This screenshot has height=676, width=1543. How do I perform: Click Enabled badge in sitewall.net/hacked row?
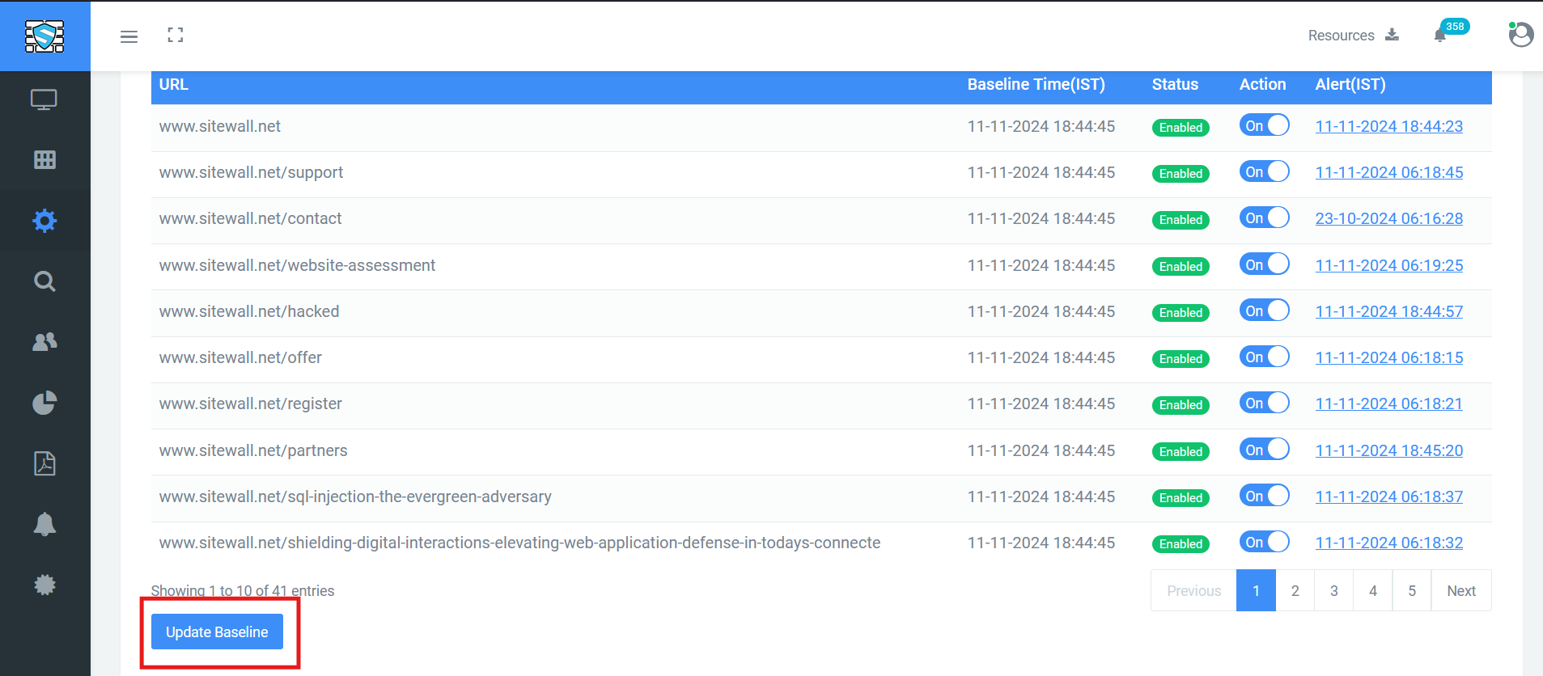1181,313
